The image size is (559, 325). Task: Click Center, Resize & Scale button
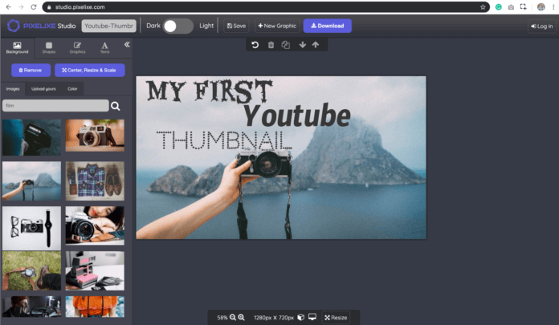[89, 71]
